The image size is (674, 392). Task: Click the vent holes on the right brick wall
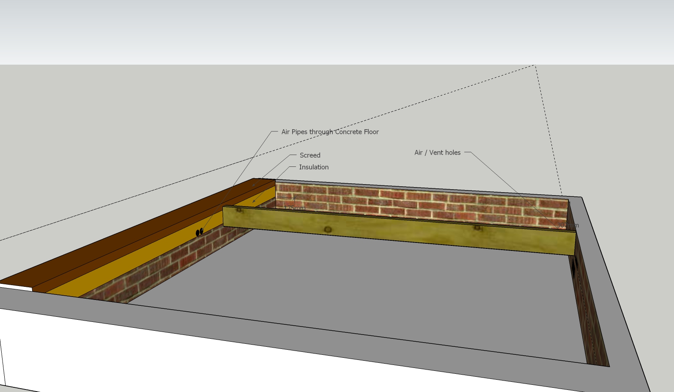[x=575, y=265]
